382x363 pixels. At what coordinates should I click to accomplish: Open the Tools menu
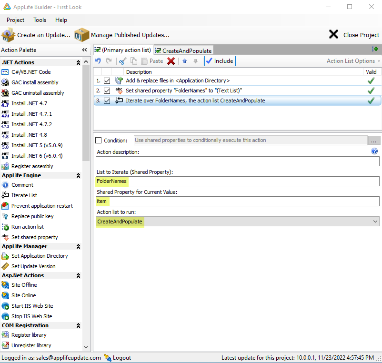click(40, 20)
